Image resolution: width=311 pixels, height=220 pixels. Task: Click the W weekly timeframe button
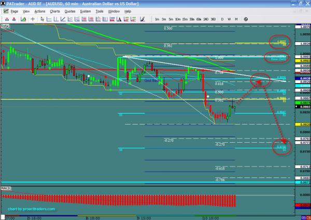(x=229, y=19)
